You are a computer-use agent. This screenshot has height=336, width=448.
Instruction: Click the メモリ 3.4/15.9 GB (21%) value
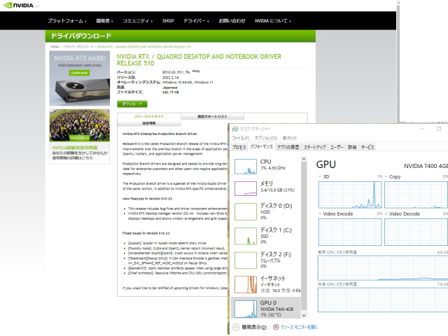click(277, 190)
